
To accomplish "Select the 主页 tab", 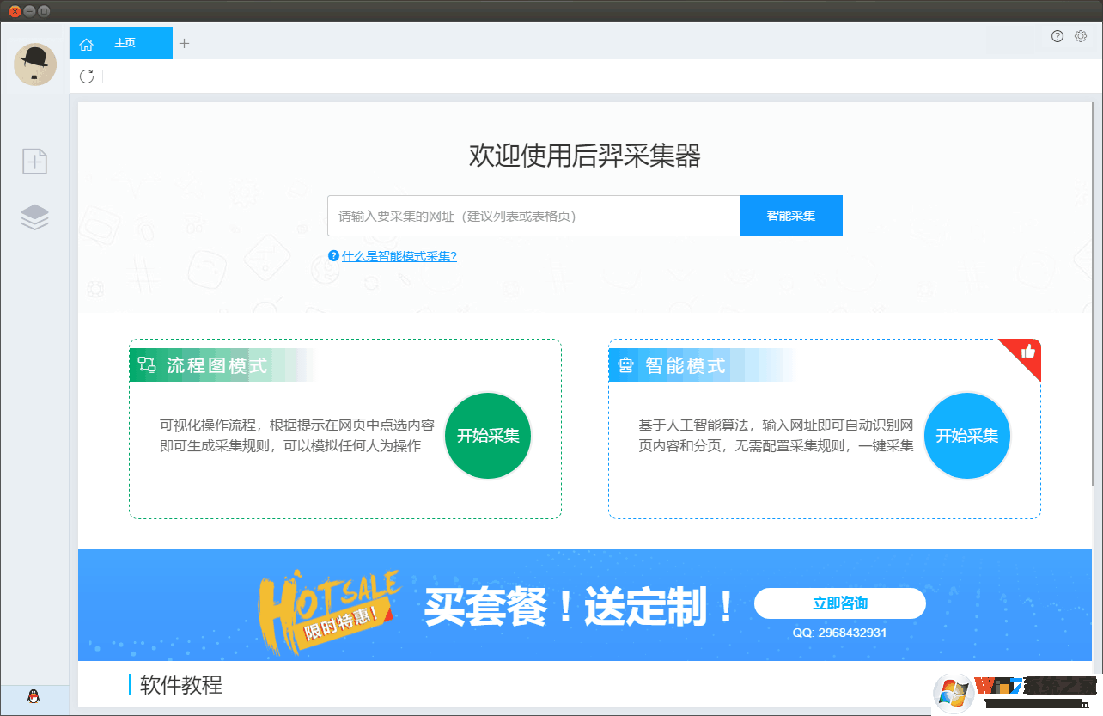I will [124, 42].
